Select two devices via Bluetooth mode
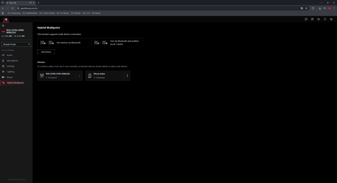Image resolution: width=337 pixels, height=183 pixels. point(64,42)
